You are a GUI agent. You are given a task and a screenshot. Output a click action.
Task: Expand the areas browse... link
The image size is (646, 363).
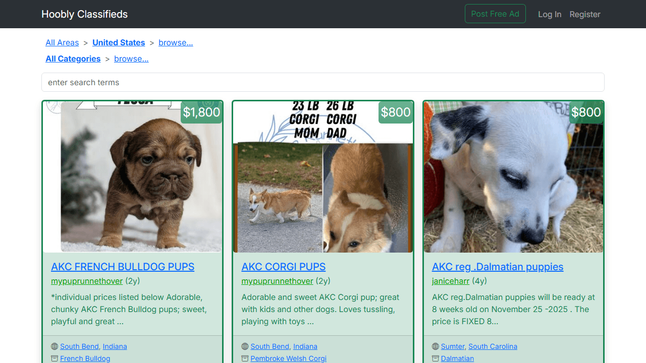(176, 43)
